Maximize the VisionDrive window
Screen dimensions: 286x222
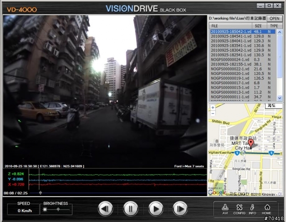[x=269, y=6]
